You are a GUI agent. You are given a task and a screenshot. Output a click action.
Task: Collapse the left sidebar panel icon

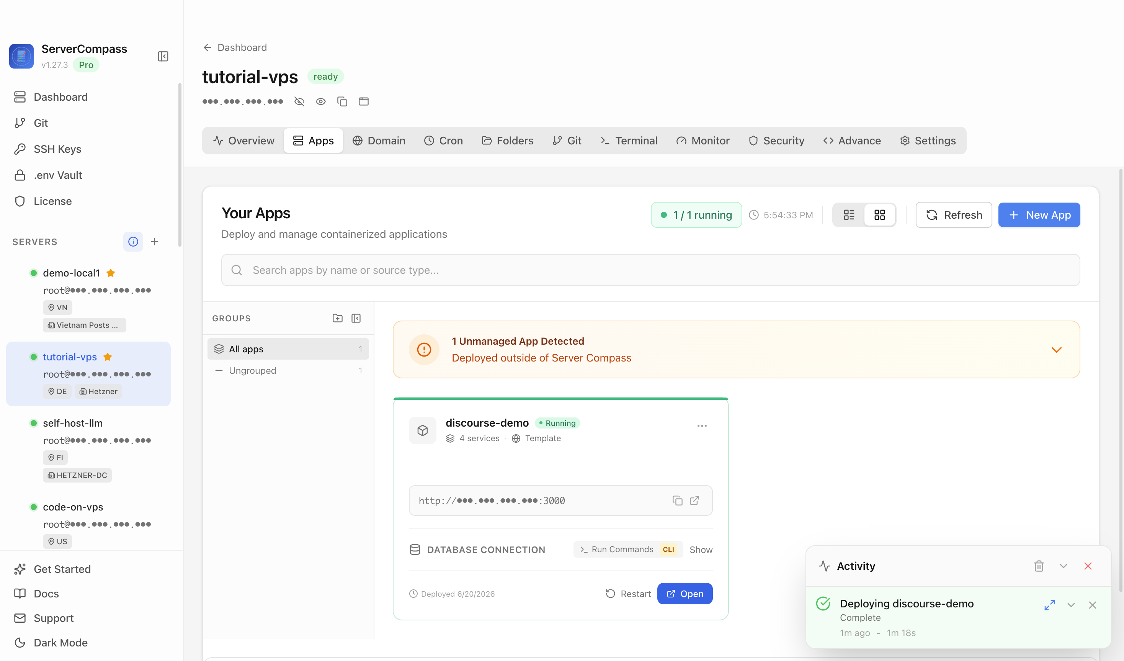point(163,56)
